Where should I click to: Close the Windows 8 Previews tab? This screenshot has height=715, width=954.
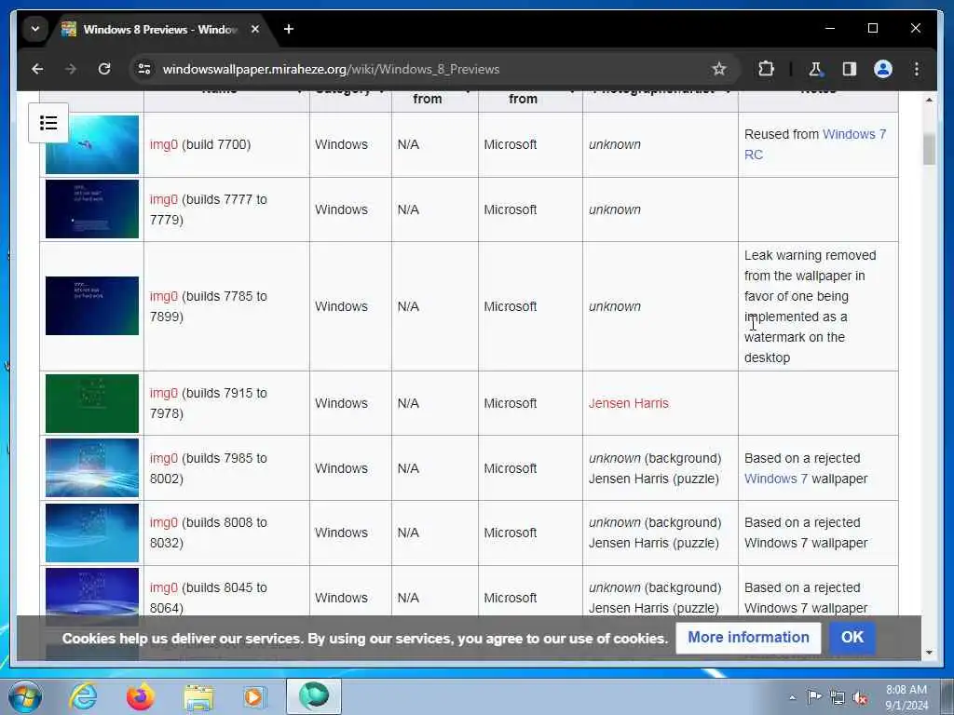[x=255, y=29]
